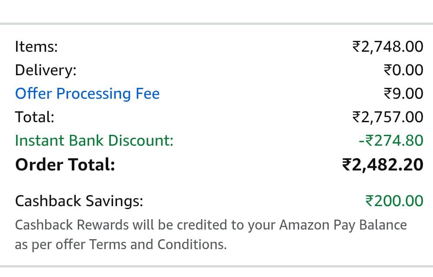Click the top grey divider line
Viewport: 433px width, 277px height.
[x=216, y=23]
